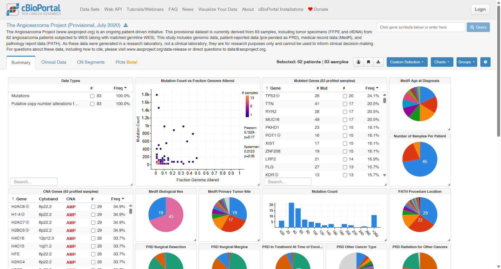Click the cBioPortal logo
The width and height of the screenshot is (501, 269).
(x=34, y=9)
